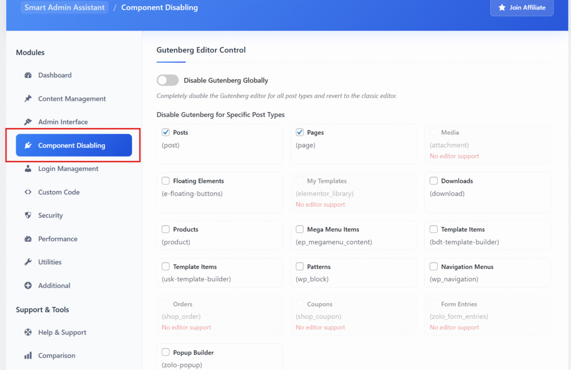Click the (wp_navigation) slug text
571x370 pixels.
454,279
